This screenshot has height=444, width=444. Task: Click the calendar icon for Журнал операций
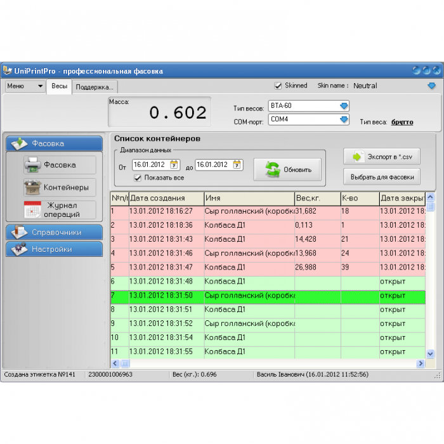[32, 210]
